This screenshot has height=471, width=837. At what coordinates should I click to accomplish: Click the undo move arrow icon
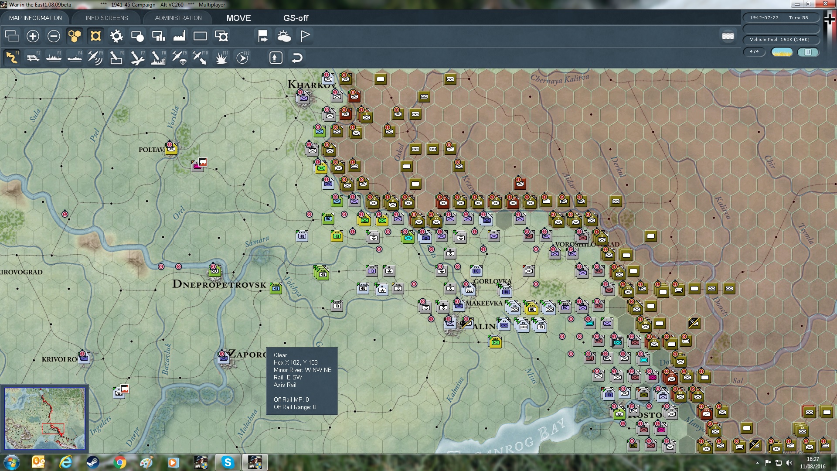pos(297,58)
